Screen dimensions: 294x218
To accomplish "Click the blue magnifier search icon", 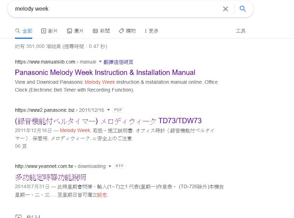I will coord(243,9).
